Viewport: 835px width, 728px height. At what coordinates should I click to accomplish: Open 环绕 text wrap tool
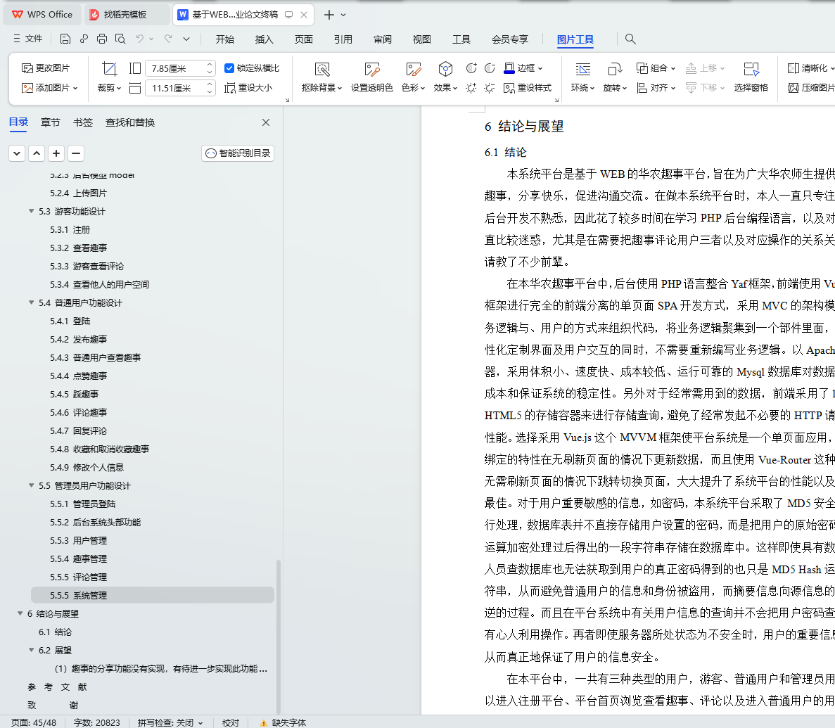pyautogui.click(x=582, y=77)
